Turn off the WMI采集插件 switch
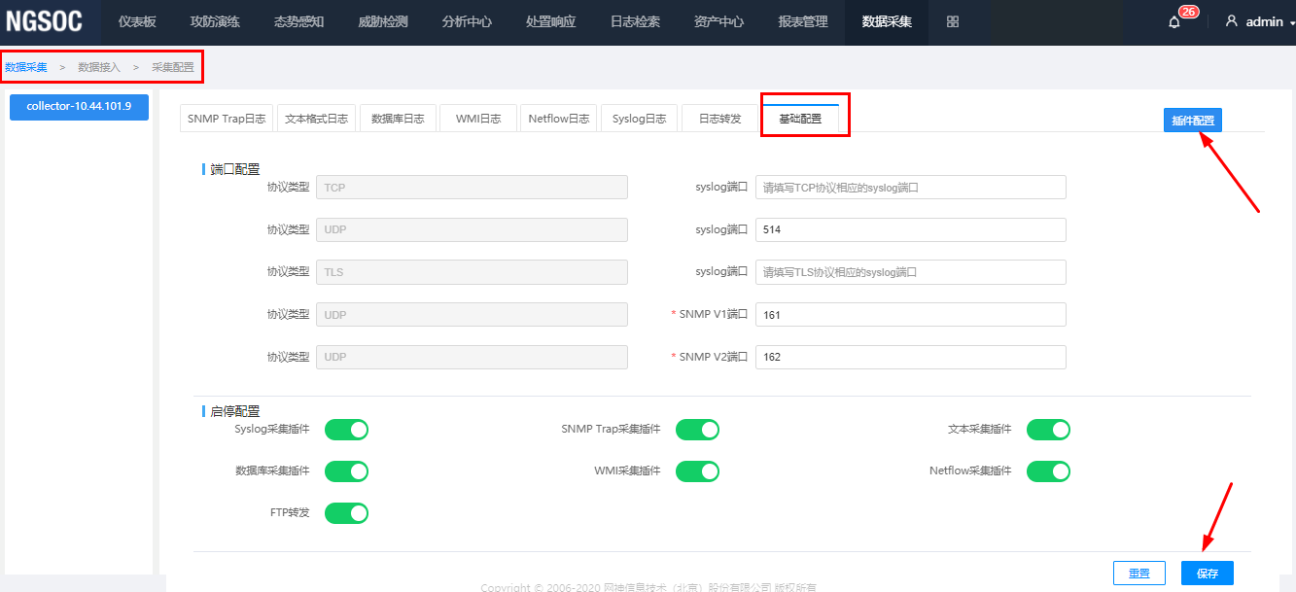 click(x=697, y=471)
